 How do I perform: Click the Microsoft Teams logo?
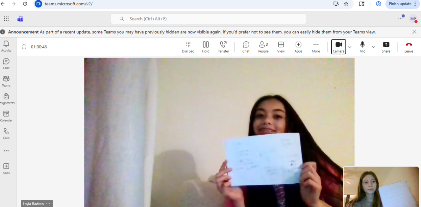(20, 19)
